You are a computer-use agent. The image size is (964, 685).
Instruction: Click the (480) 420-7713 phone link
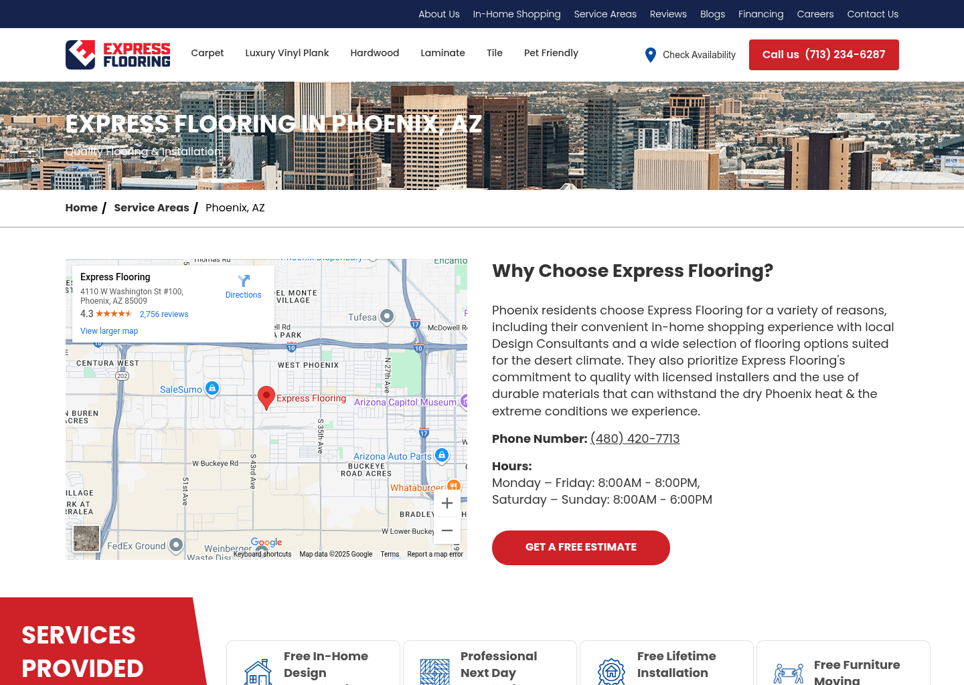pos(635,439)
